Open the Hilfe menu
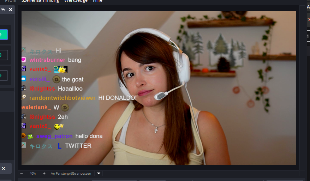The width and height of the screenshot is (310, 181). 97,1
